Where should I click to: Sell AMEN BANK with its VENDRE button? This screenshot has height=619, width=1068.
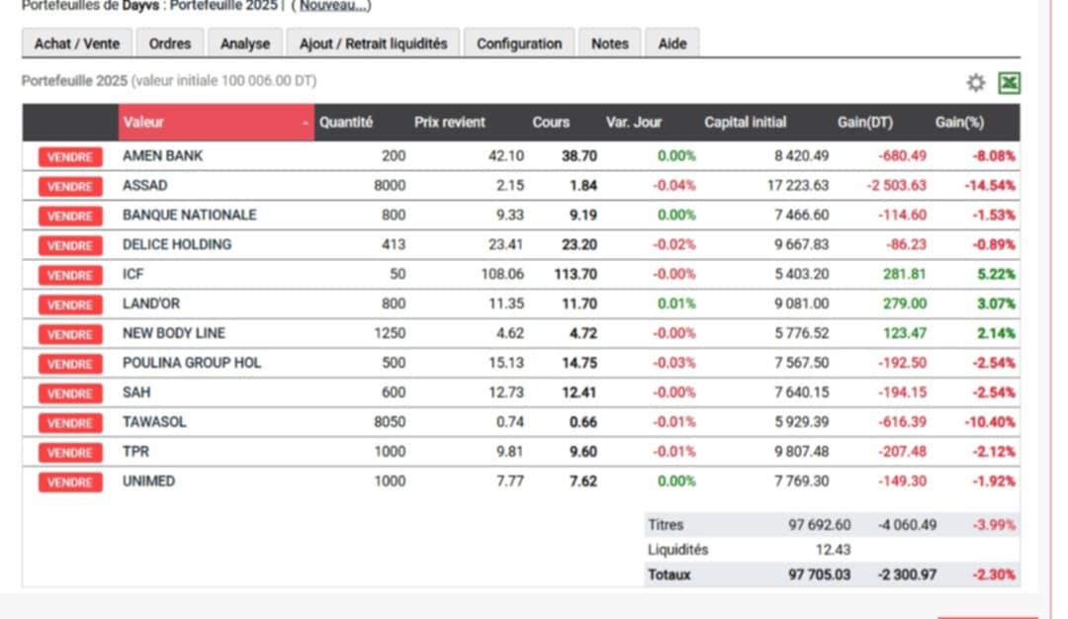point(70,156)
